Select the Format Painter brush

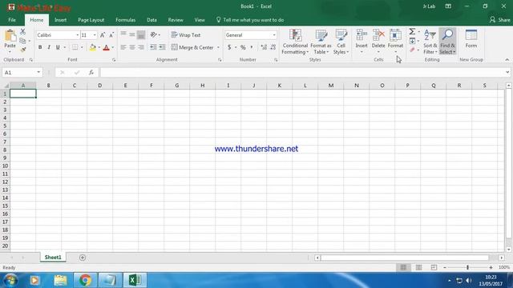pos(22,50)
